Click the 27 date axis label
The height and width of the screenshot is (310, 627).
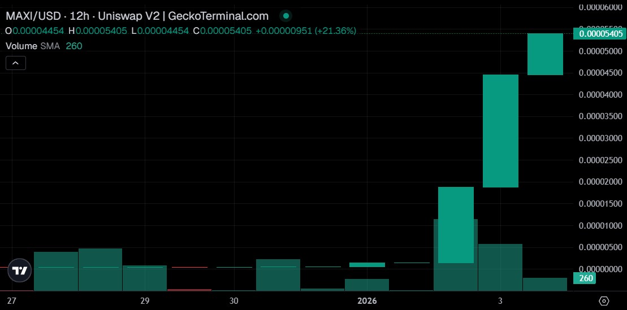[12, 301]
